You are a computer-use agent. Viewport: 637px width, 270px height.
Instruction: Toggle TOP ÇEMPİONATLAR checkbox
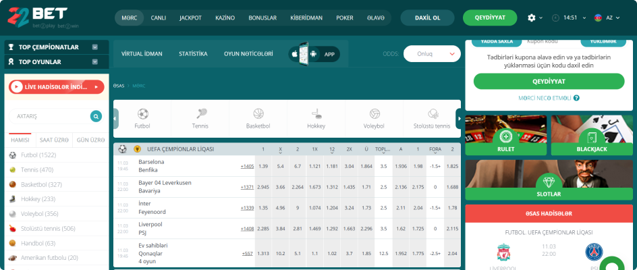[95, 47]
